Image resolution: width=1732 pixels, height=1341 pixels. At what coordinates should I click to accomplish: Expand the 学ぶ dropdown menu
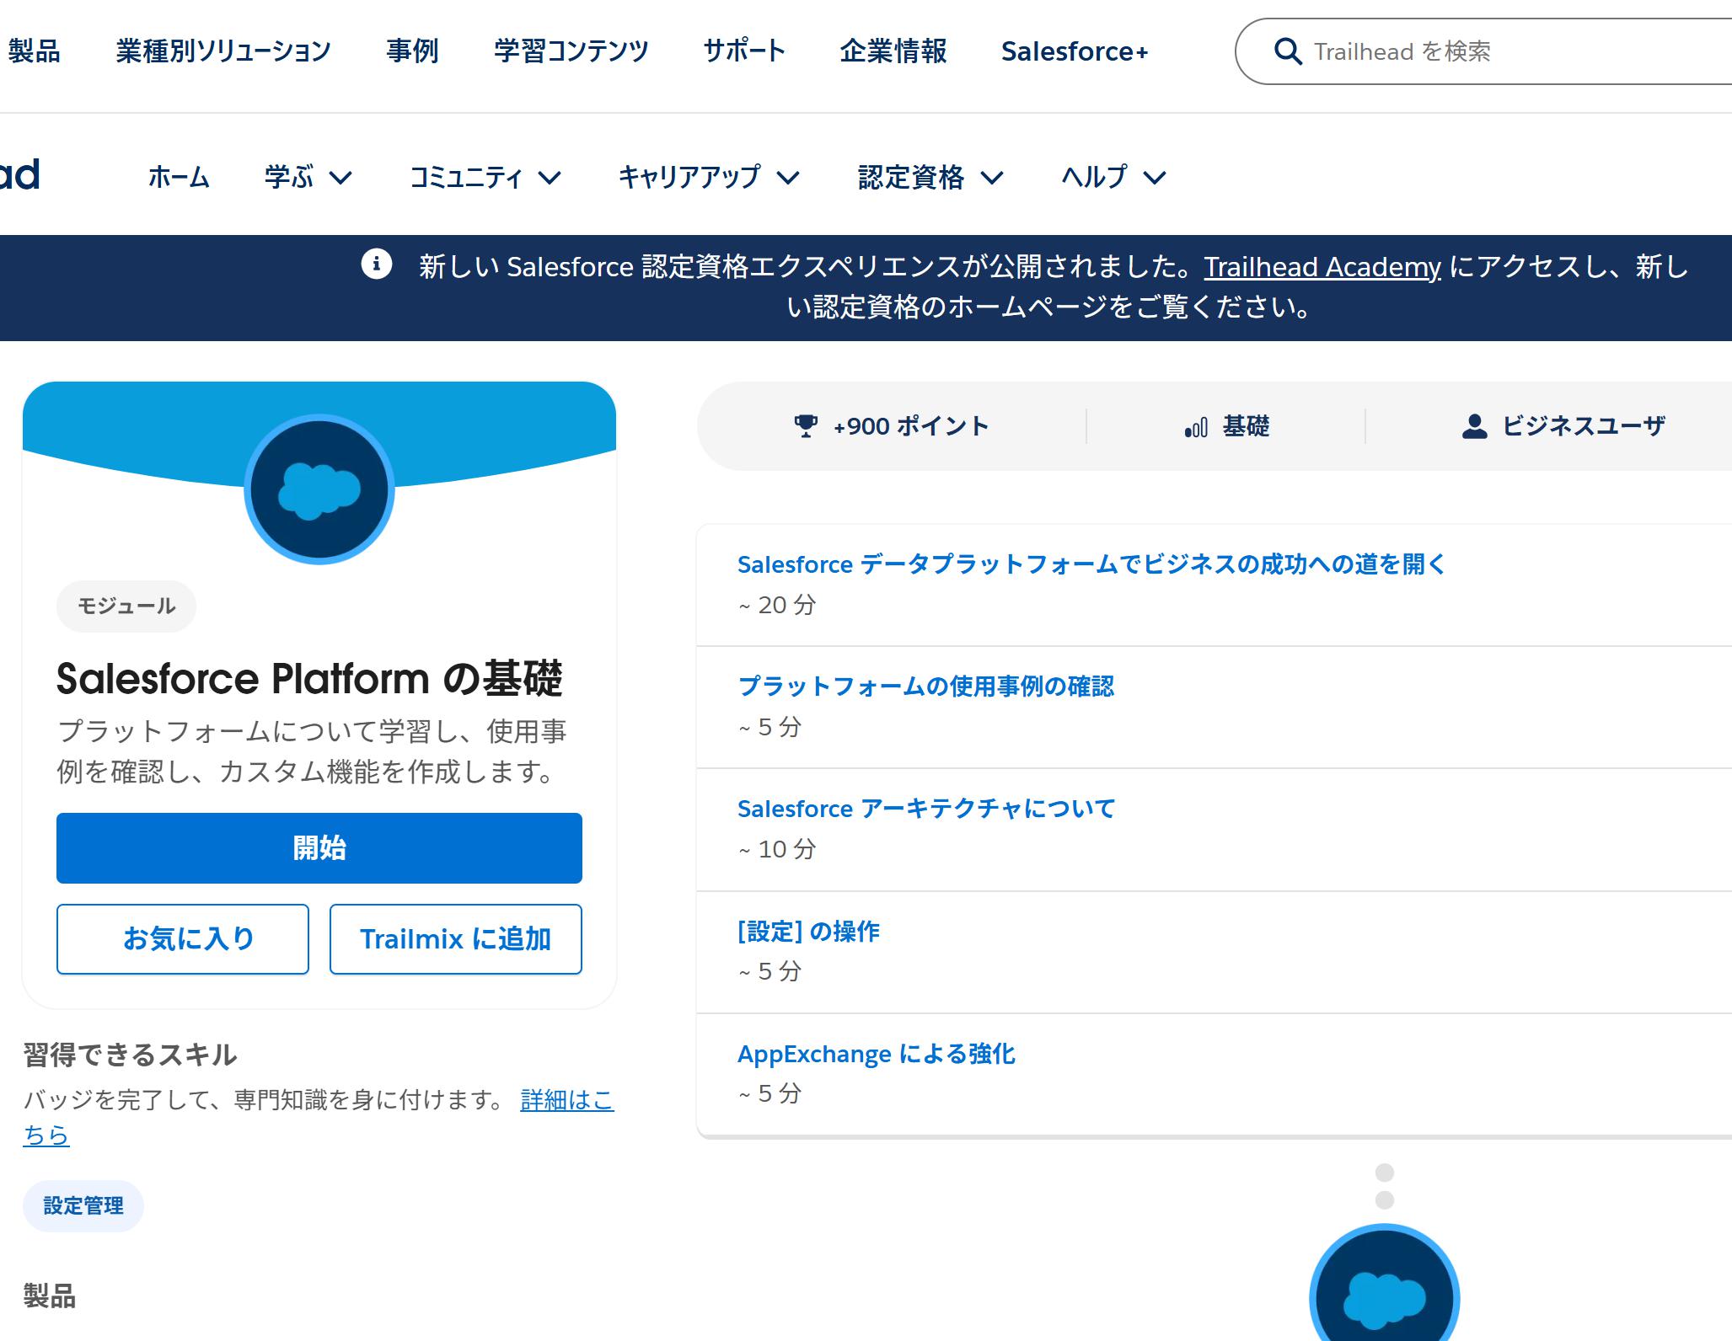coord(308,177)
